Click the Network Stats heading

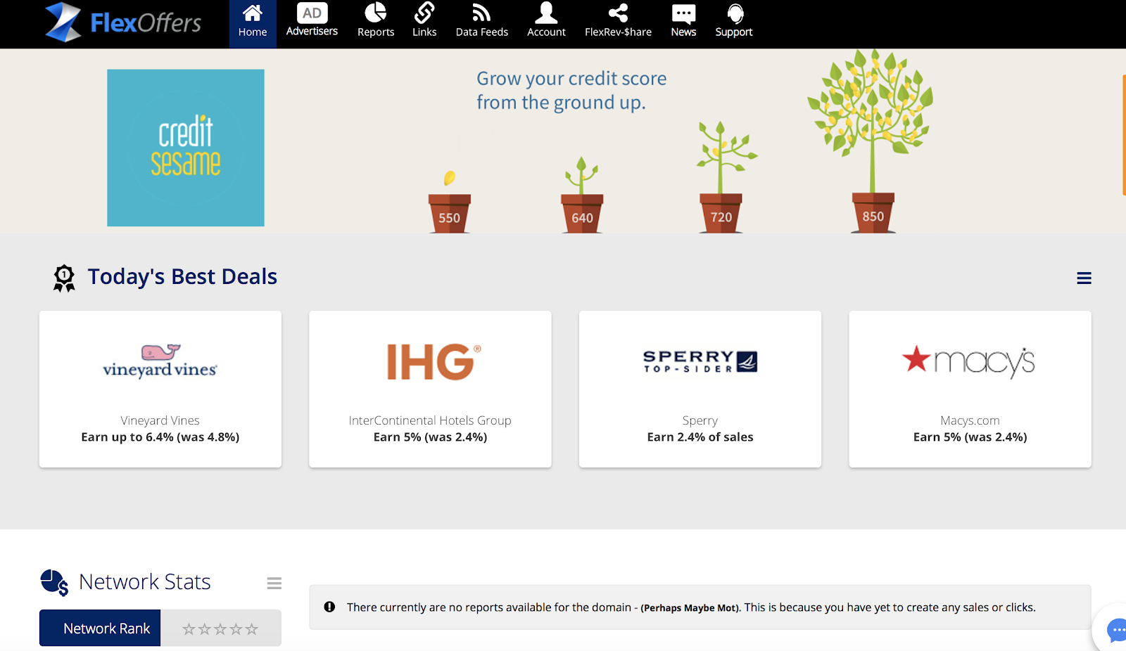[145, 582]
